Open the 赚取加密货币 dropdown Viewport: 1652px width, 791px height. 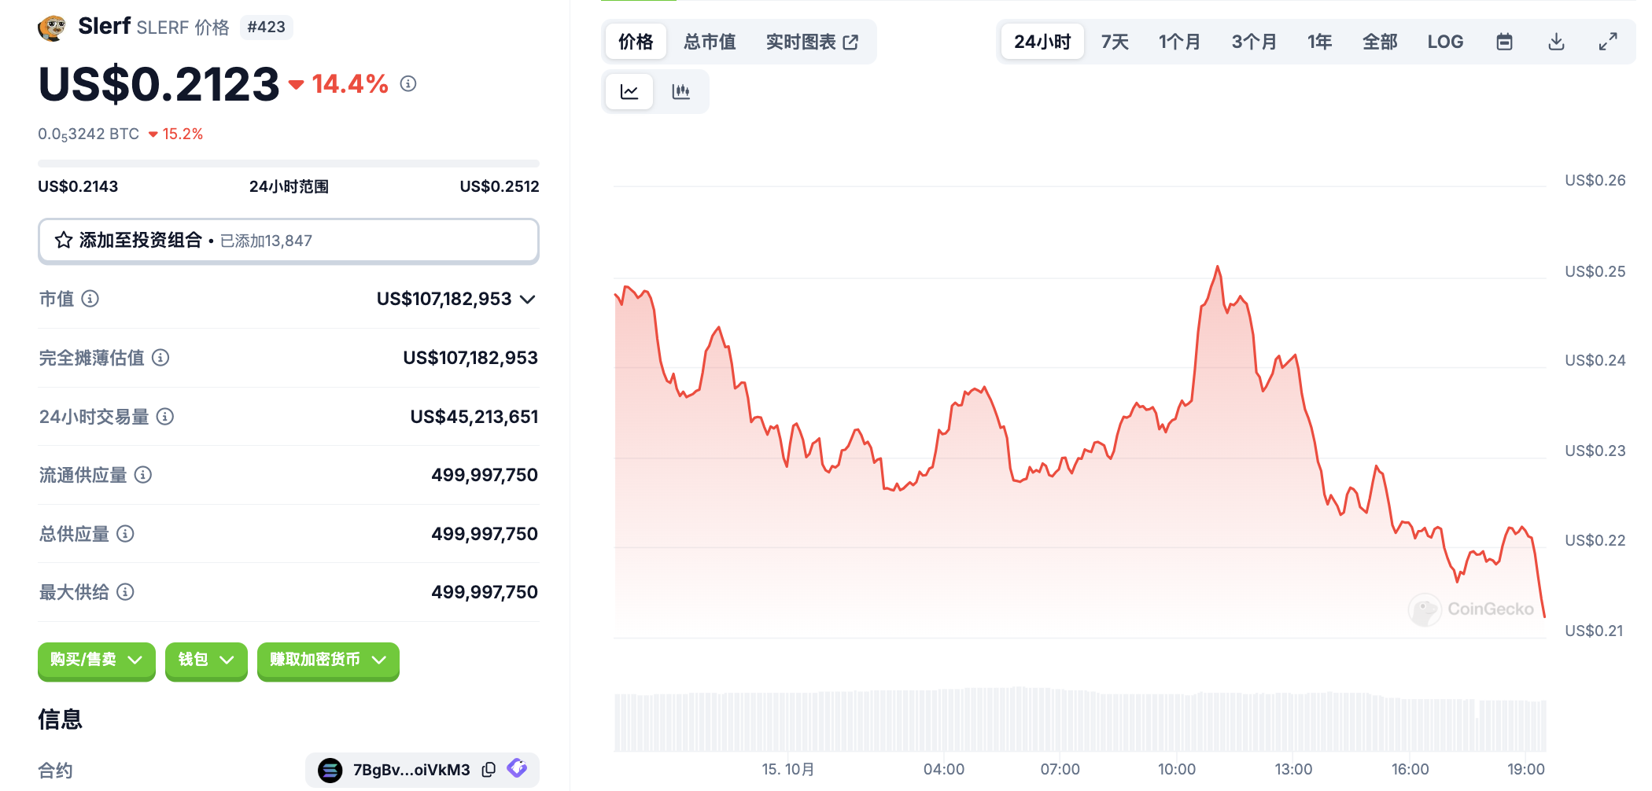coord(328,660)
